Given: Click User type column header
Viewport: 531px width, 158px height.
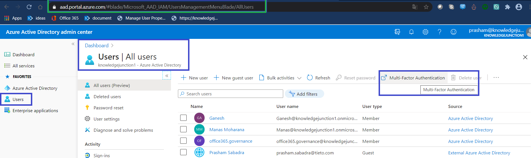Looking at the screenshot, I should click(372, 106).
